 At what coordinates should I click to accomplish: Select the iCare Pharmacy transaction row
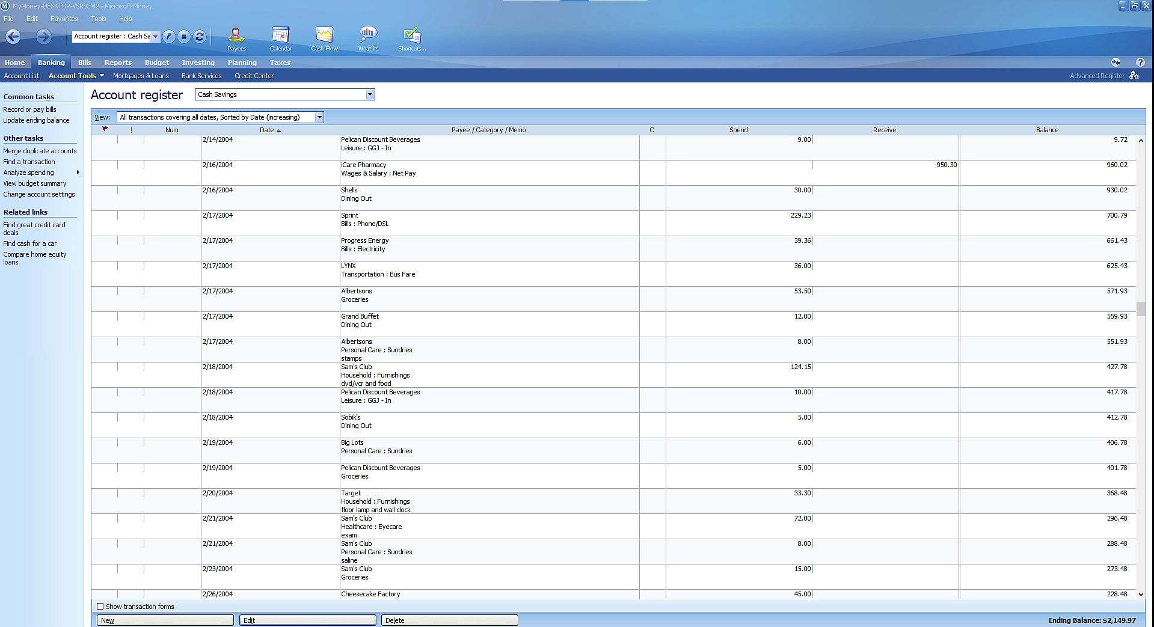(x=614, y=173)
